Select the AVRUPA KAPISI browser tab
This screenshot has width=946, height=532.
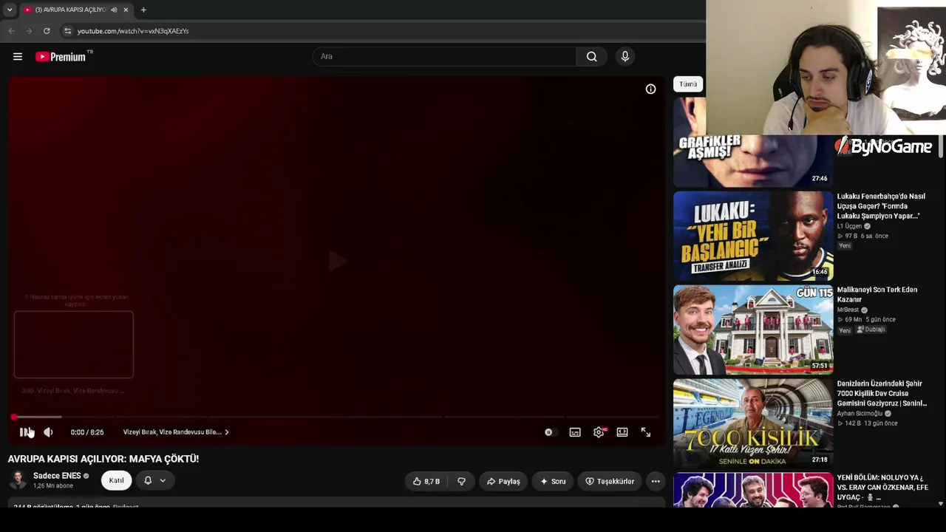click(x=77, y=10)
